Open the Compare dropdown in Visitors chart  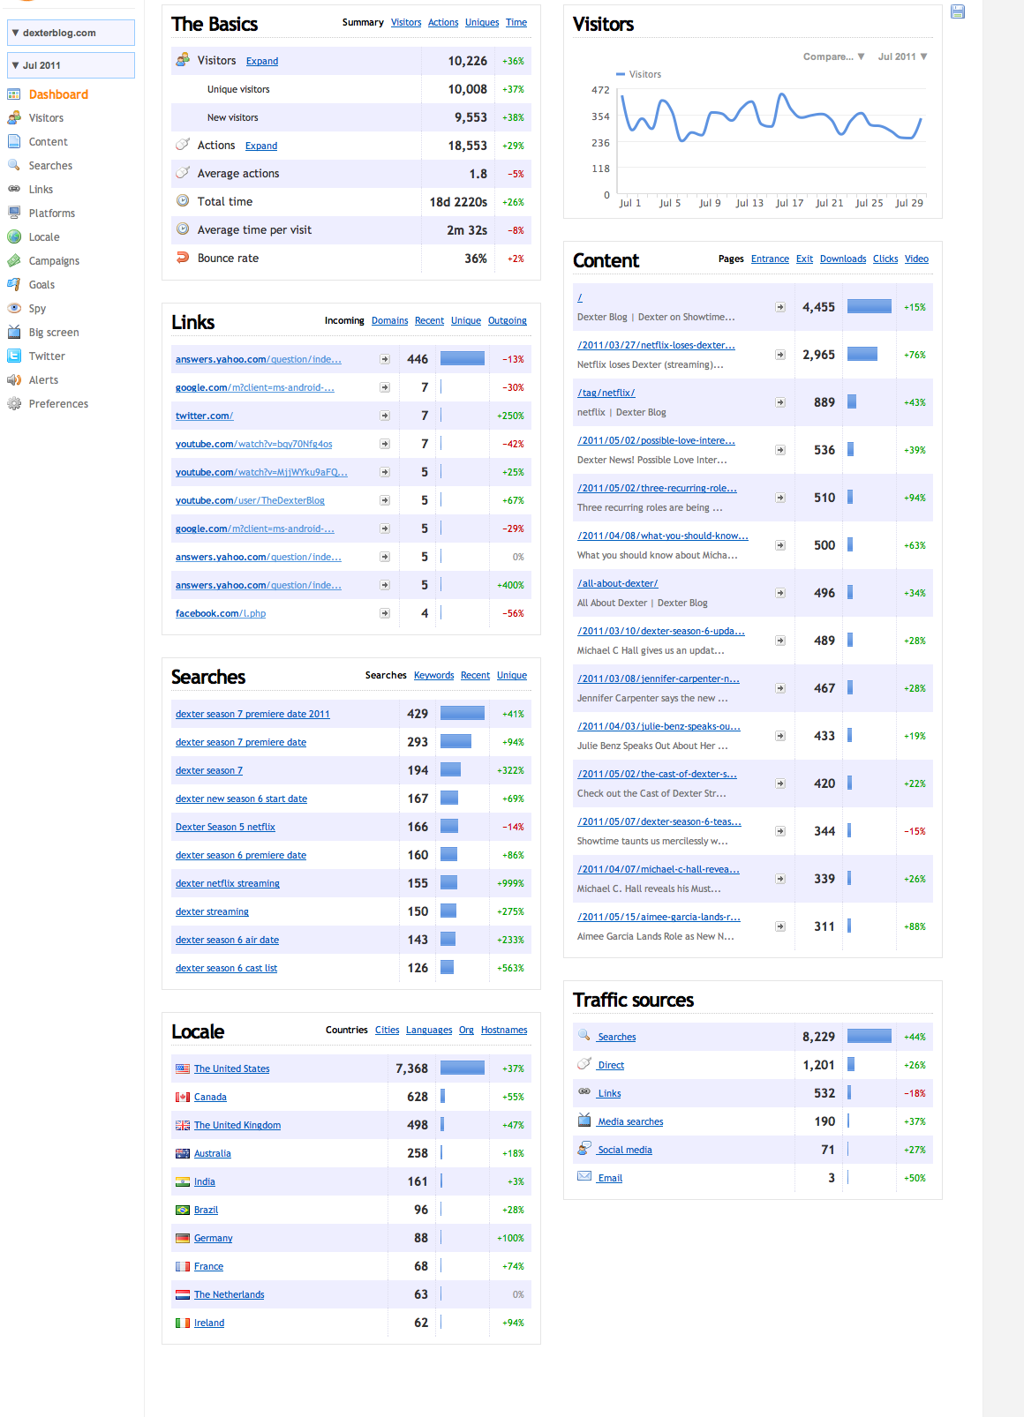click(832, 56)
